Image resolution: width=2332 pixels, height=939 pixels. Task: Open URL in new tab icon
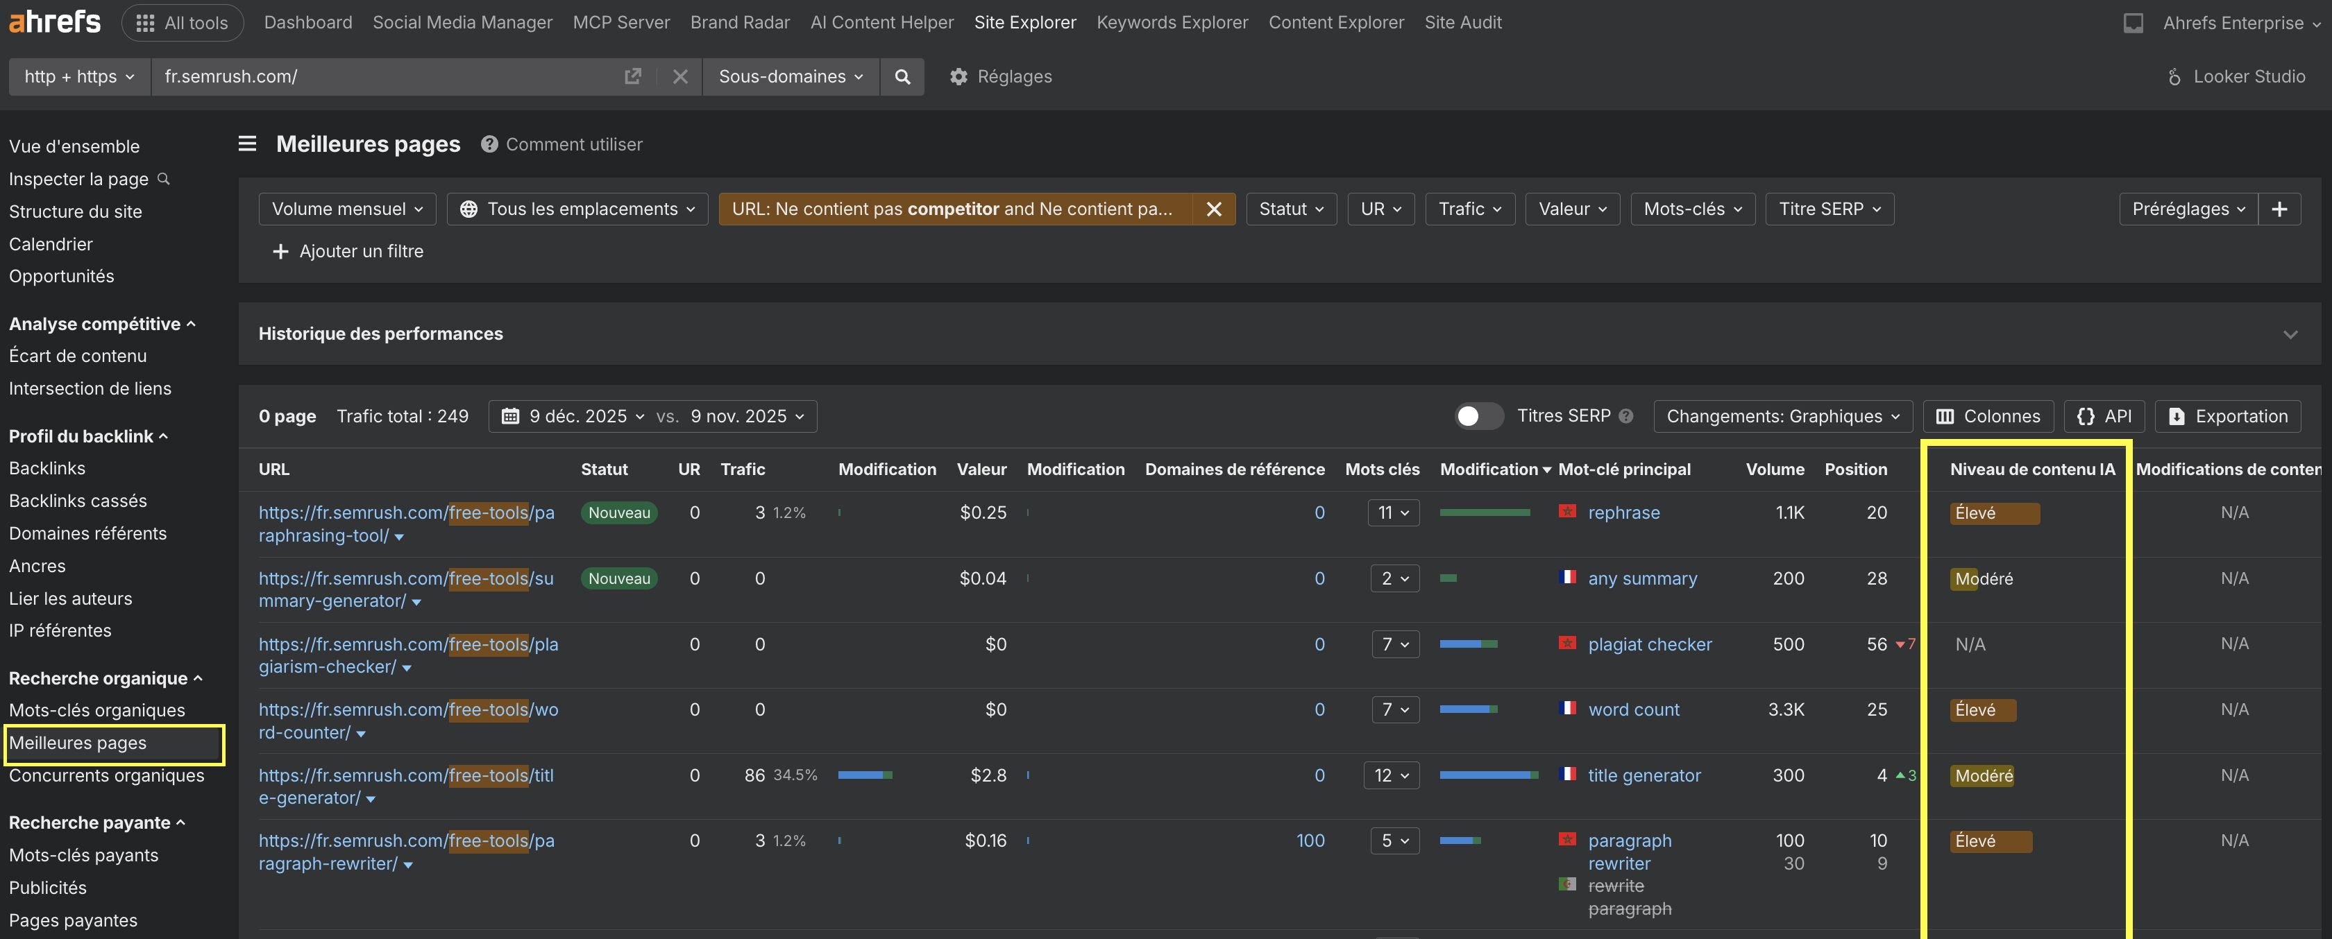point(633,77)
